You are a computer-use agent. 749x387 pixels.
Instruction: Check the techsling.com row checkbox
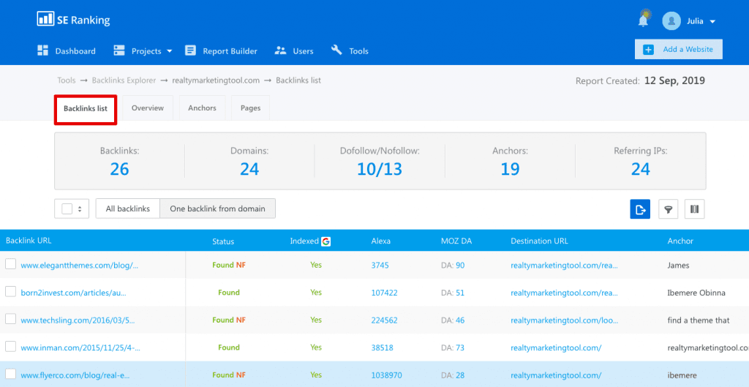(10, 319)
